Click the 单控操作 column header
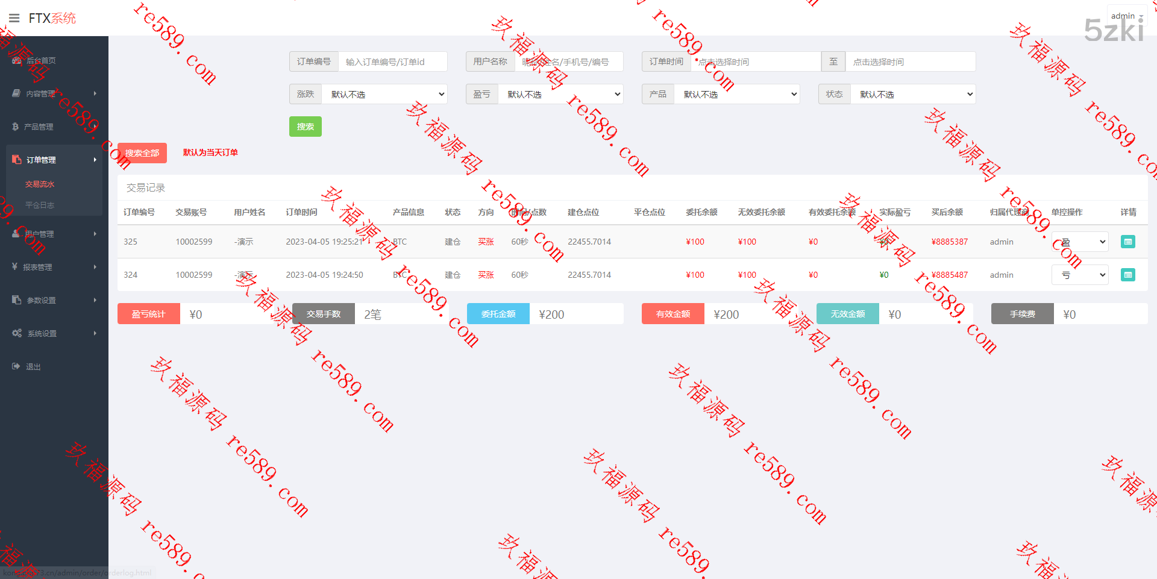The height and width of the screenshot is (579, 1157). point(1067,212)
